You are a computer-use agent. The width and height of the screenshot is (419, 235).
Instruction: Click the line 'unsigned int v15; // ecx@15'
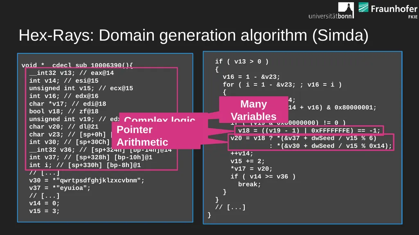click(x=81, y=88)
